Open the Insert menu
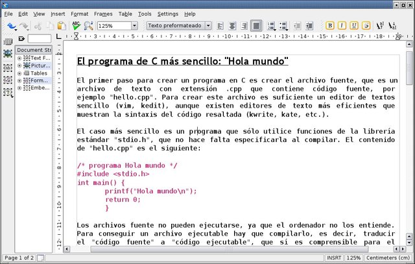 [x=58, y=14]
